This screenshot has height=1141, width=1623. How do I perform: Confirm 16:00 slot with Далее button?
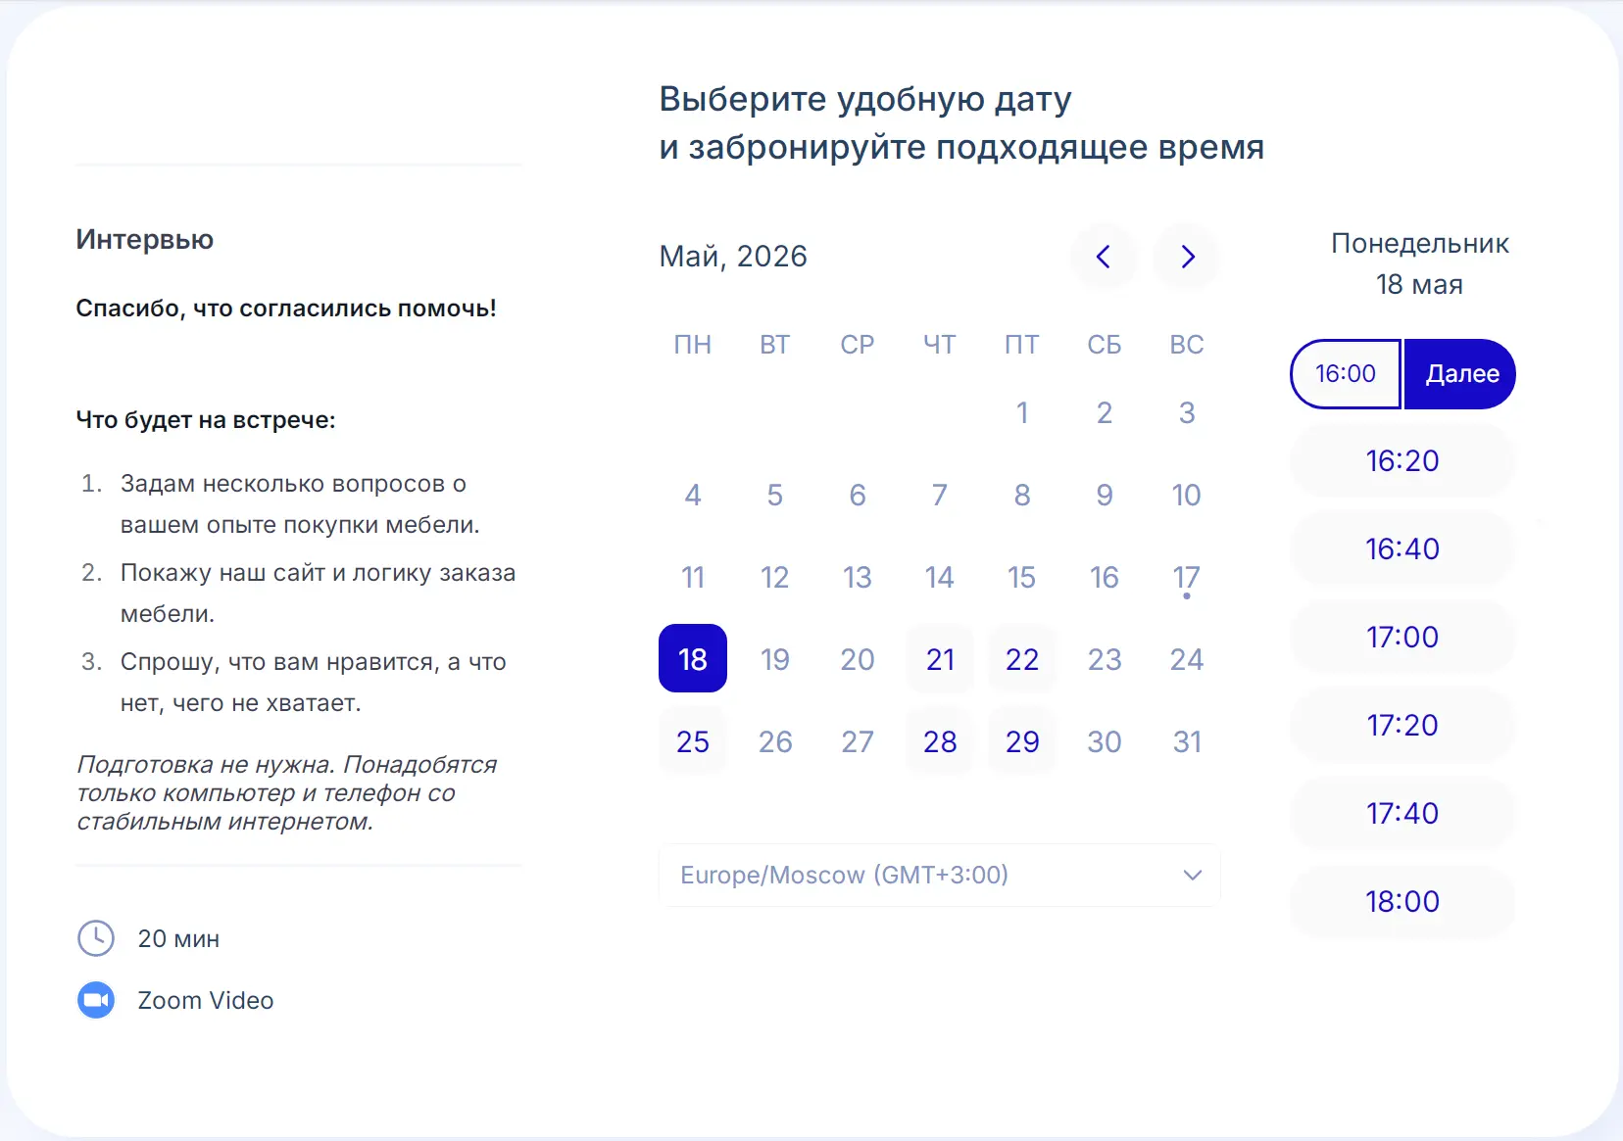(1460, 374)
